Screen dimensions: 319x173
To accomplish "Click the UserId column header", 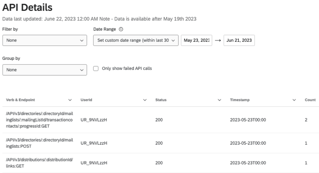I will (86, 100).
